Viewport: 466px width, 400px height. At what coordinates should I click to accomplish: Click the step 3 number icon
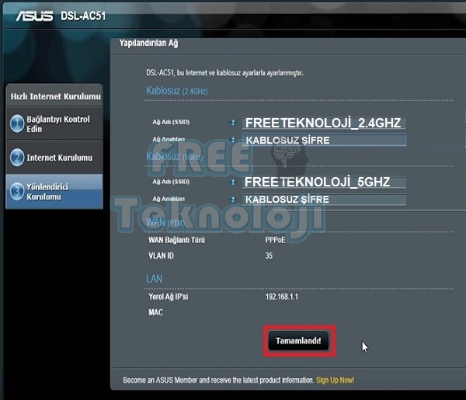tap(16, 191)
